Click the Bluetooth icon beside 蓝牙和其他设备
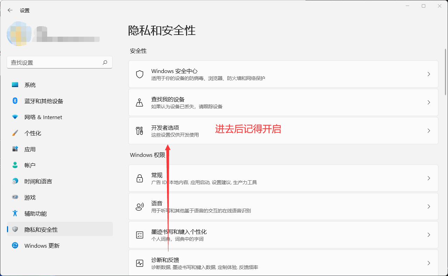The height and width of the screenshot is (276, 448). 15,101
